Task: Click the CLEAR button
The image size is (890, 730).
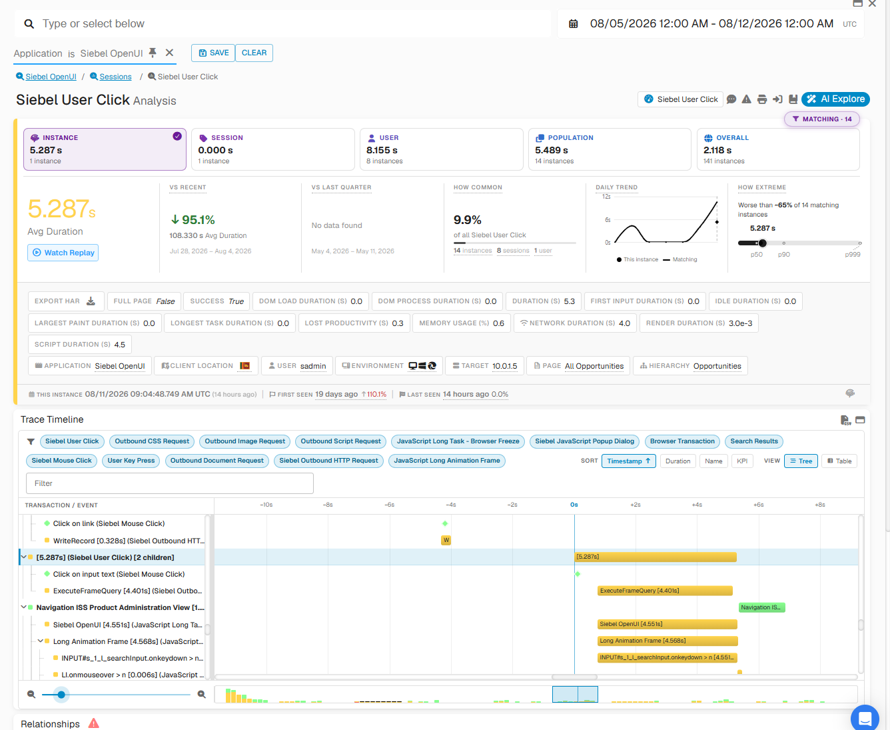Action: pyautogui.click(x=254, y=53)
